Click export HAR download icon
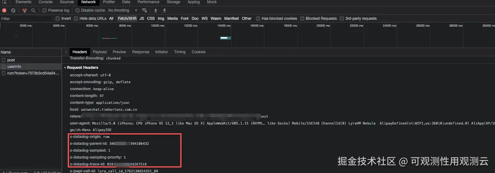Screen dimensions: 495x173 tap(165, 11)
